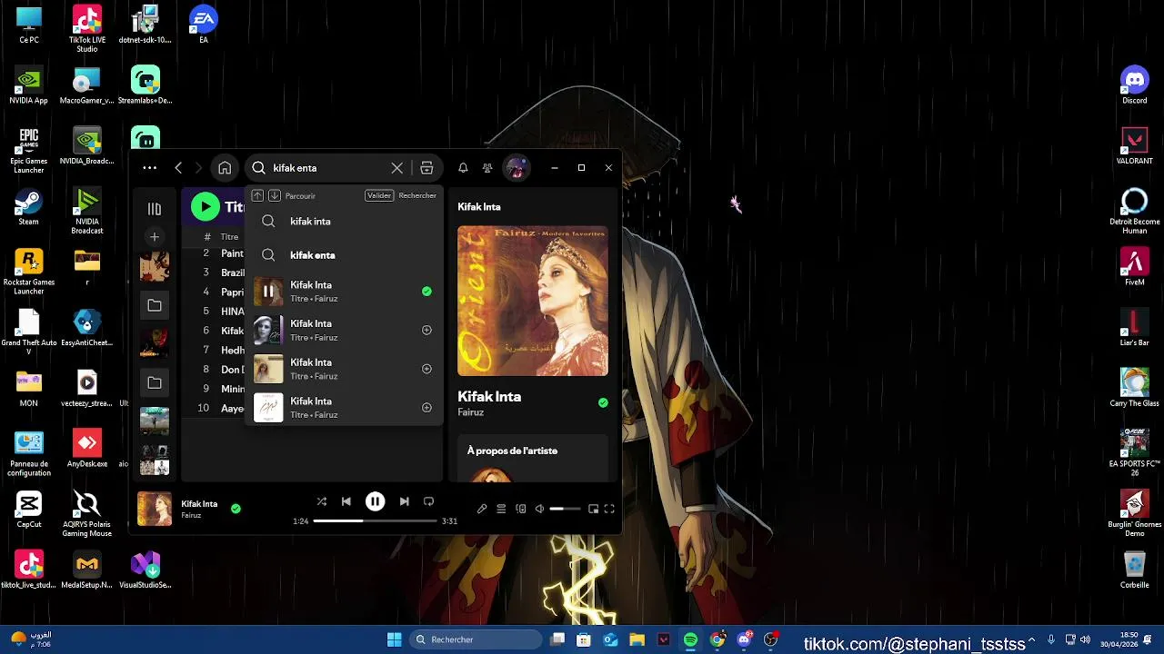Mute Spotify with the speaker icon

click(x=539, y=509)
